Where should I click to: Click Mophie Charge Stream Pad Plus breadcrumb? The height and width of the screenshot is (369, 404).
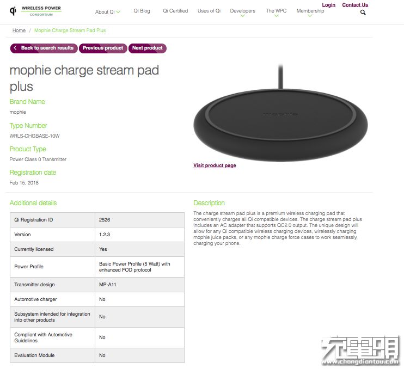[70, 30]
